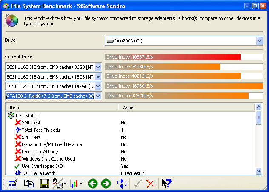Screen dimensions: 269x192
Task: Click the list scrollbar down arrow
Action: pos(259,171)
